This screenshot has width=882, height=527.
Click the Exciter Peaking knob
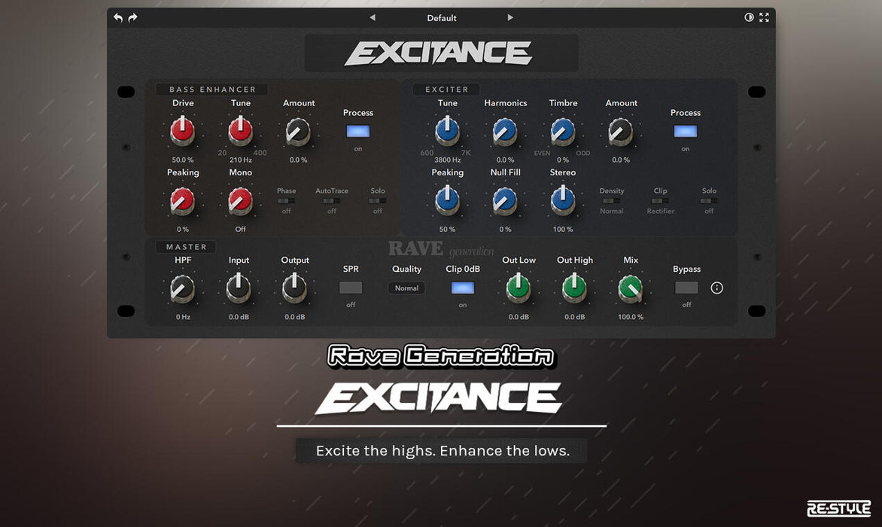[447, 201]
